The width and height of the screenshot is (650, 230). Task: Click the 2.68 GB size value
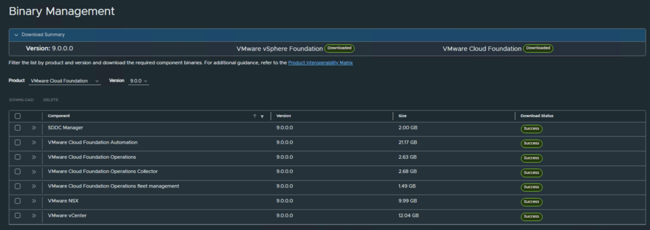408,172
